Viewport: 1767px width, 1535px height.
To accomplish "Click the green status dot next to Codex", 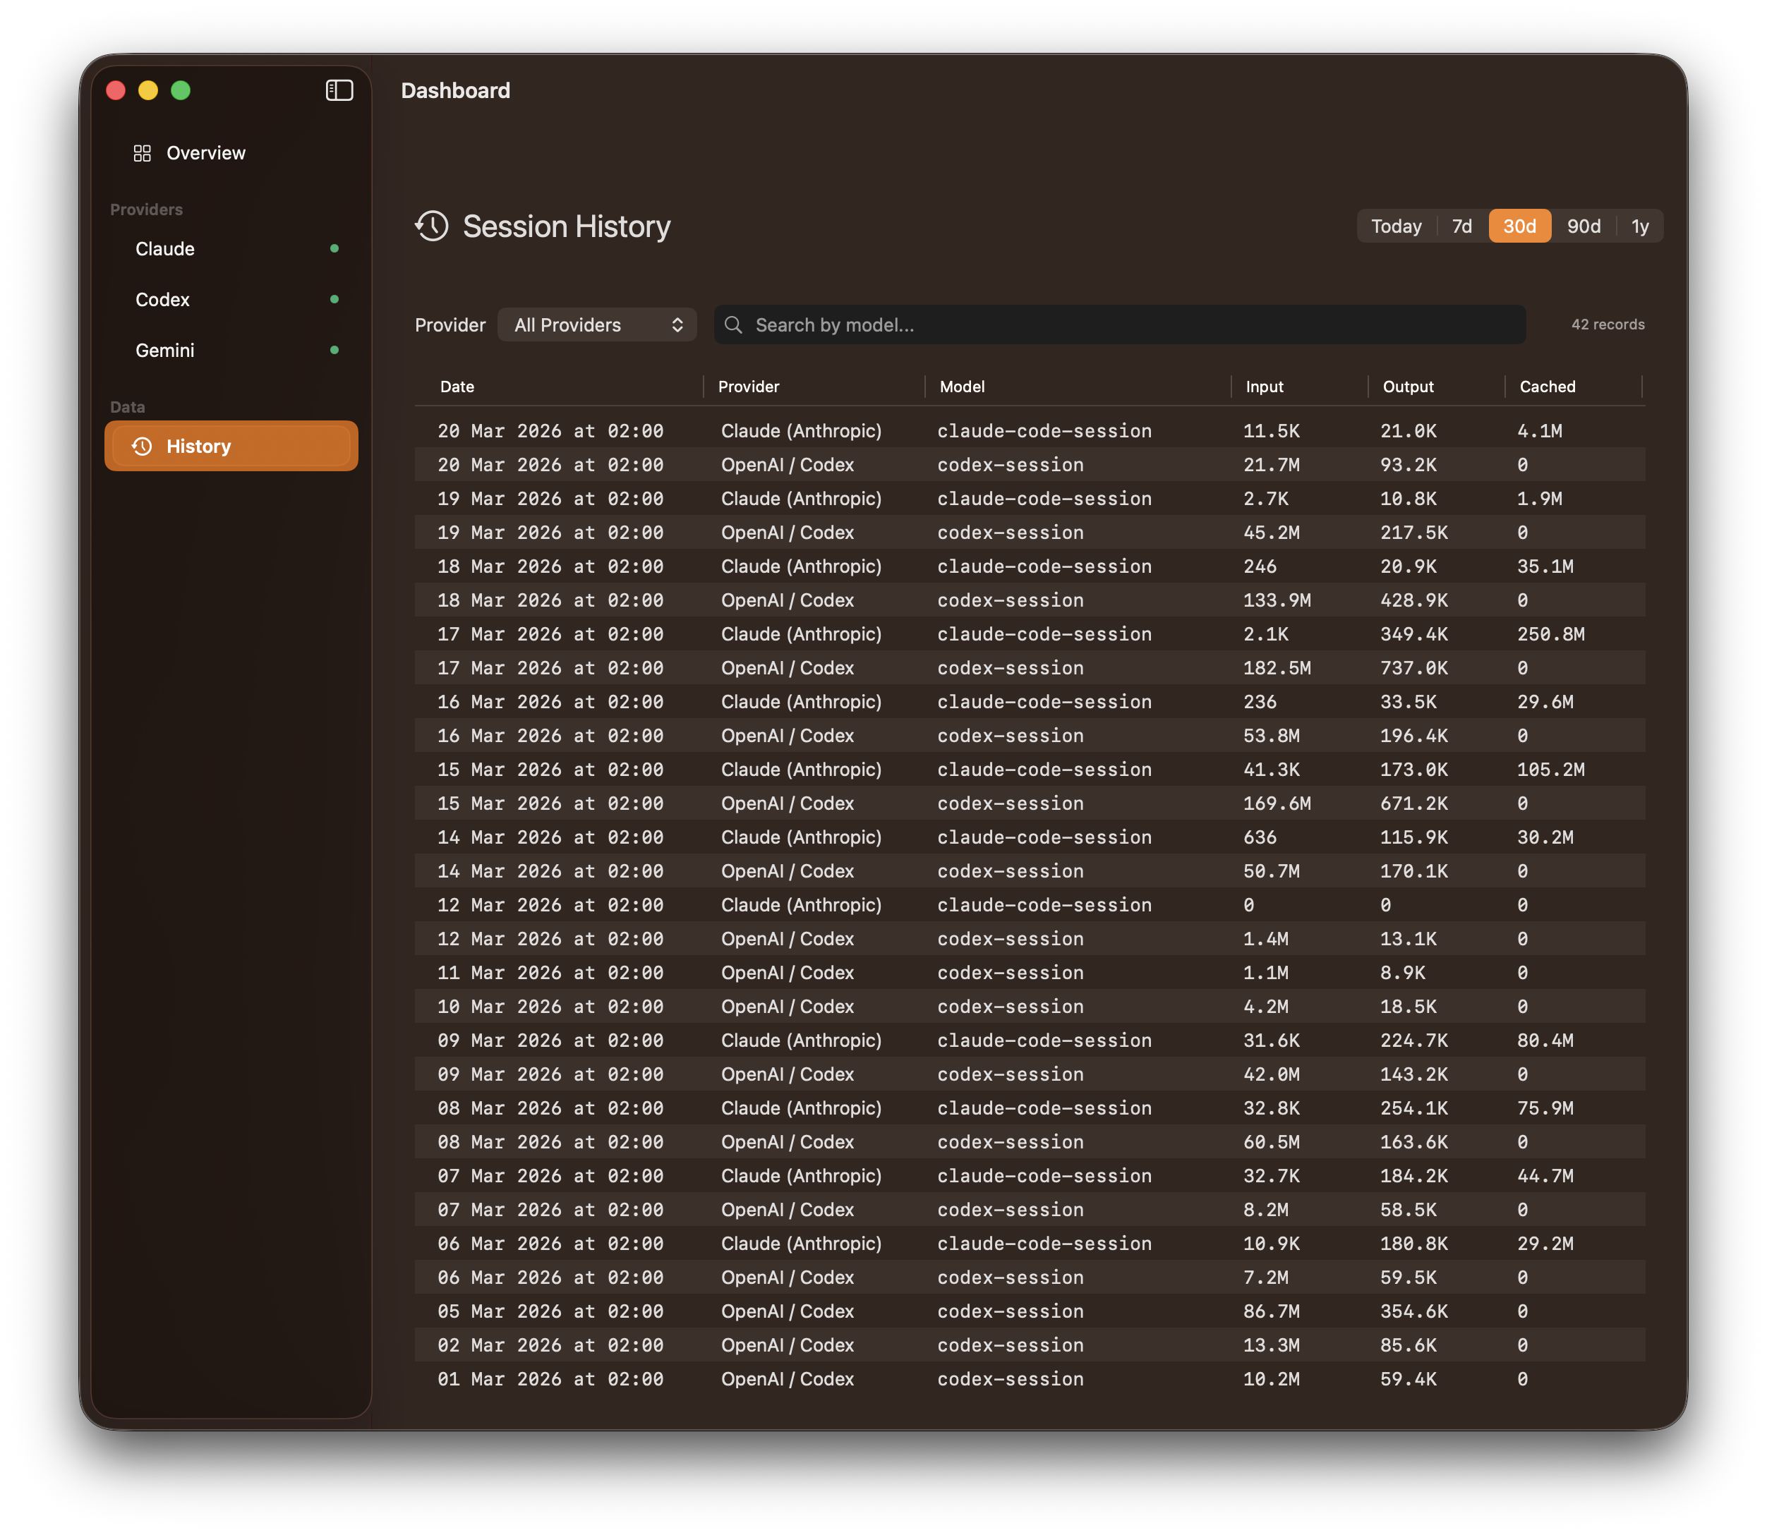I will pos(334,299).
